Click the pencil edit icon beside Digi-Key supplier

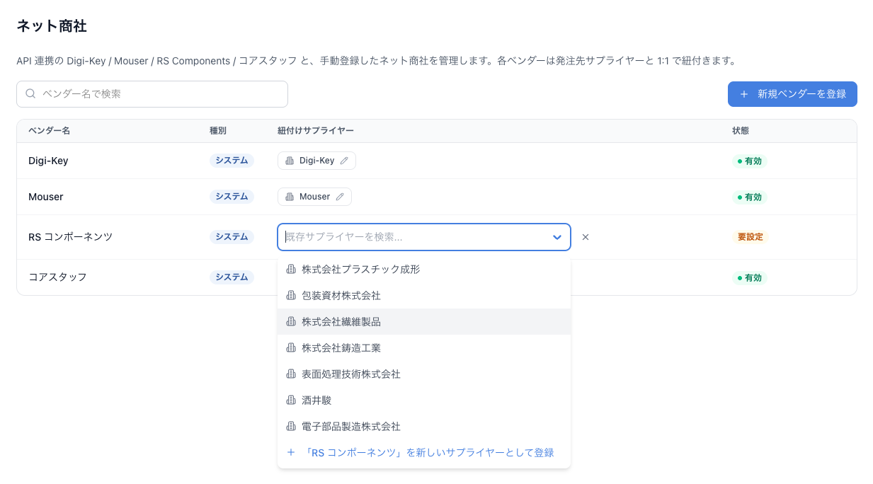click(x=344, y=161)
